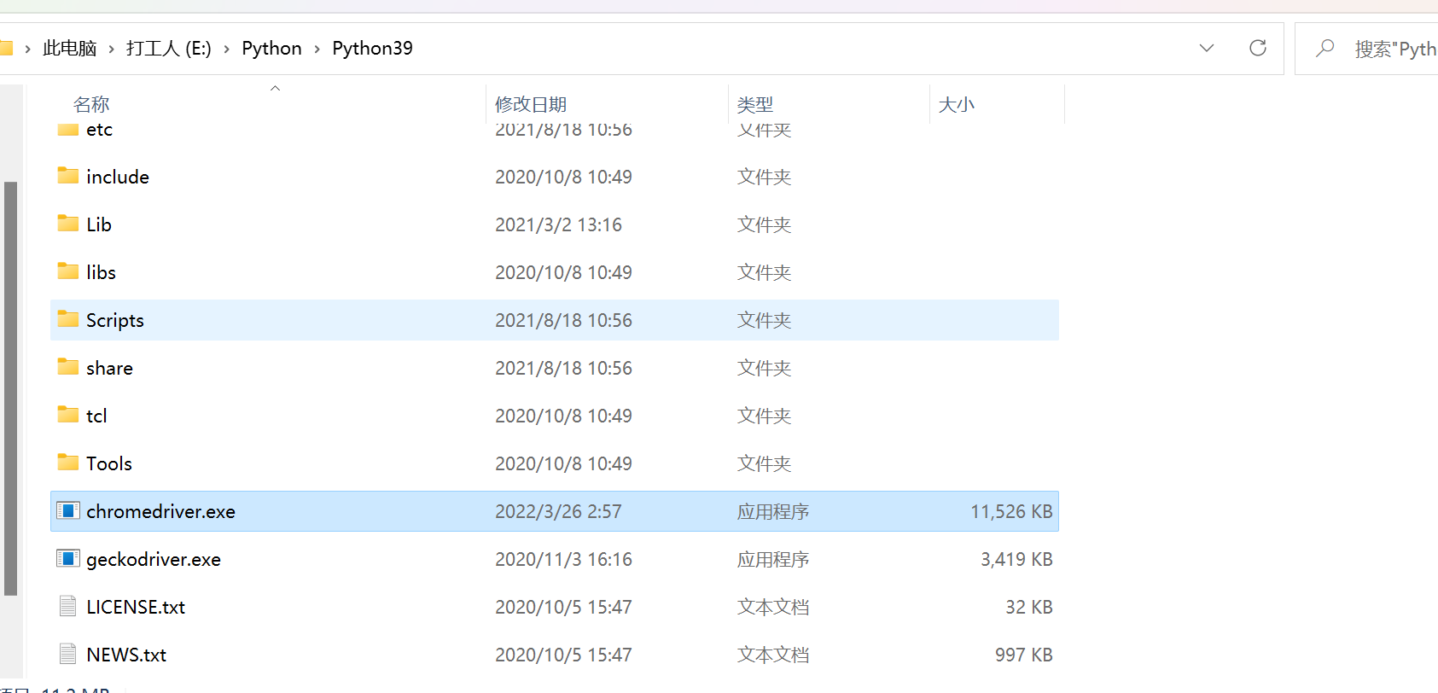
Task: Click the Scripts folder icon
Action: tap(68, 319)
